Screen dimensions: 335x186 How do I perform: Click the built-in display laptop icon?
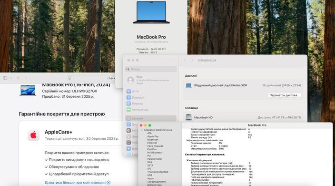[188, 85]
